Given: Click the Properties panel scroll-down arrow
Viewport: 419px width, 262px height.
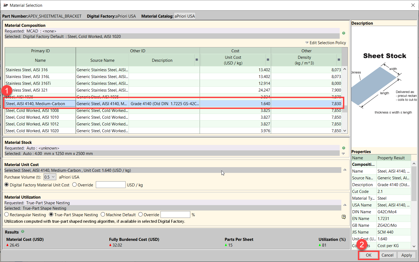Looking at the screenshot, I should coord(414,246).
